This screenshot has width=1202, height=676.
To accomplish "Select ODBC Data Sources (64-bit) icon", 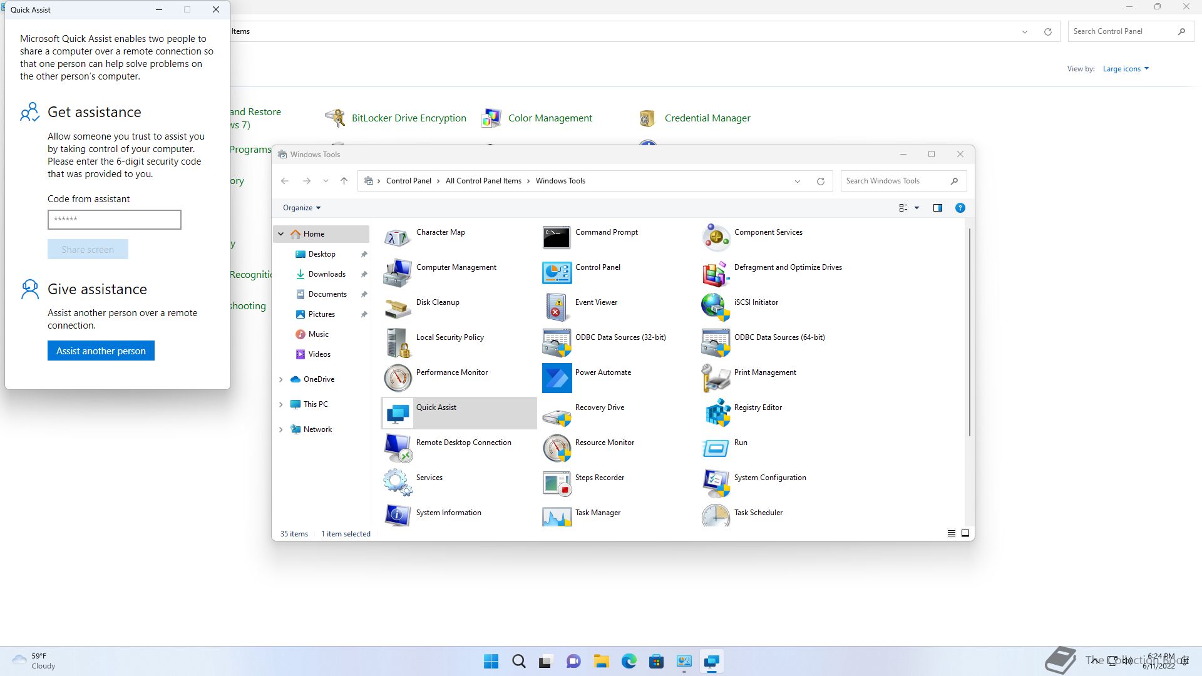I will tap(716, 343).
